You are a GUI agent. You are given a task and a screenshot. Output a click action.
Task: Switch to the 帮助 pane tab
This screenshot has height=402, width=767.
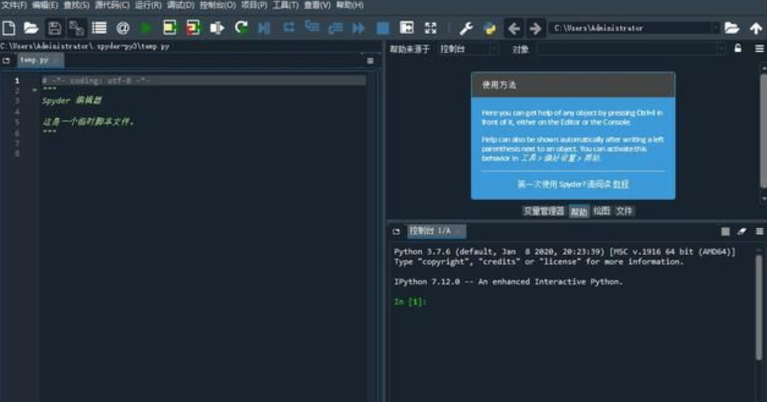coord(579,211)
